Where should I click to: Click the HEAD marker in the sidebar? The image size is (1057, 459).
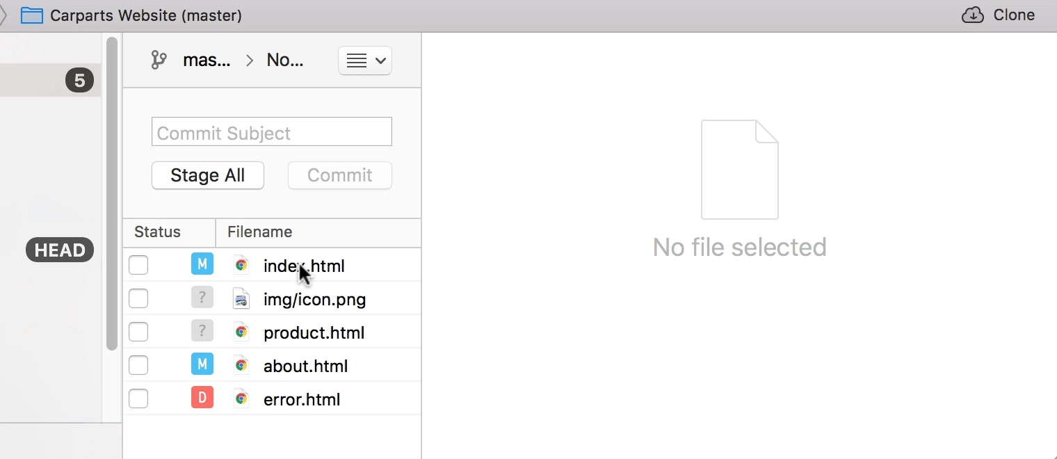coord(59,250)
